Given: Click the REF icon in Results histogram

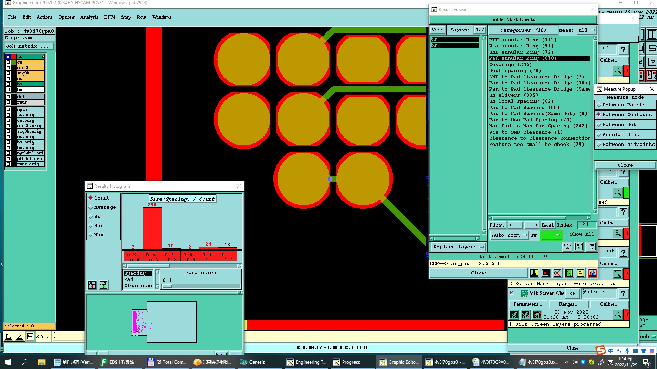Looking at the screenshot, I should pos(104,285).
